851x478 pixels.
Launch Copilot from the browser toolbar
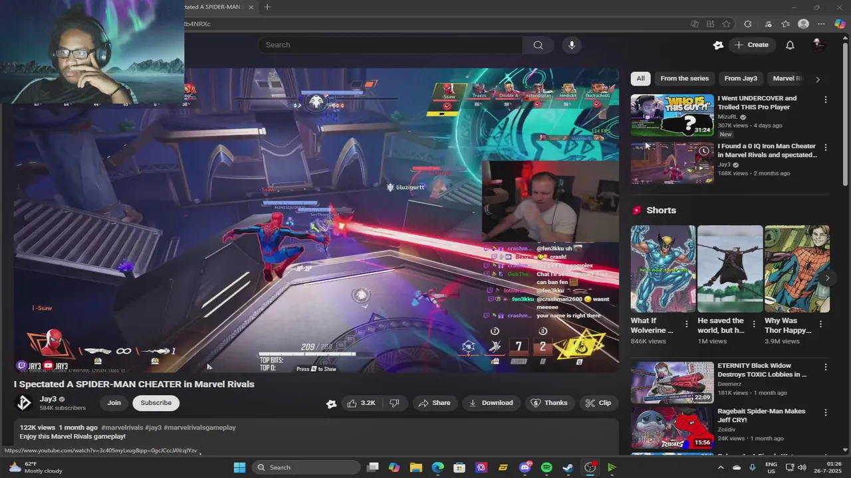pyautogui.click(x=840, y=24)
